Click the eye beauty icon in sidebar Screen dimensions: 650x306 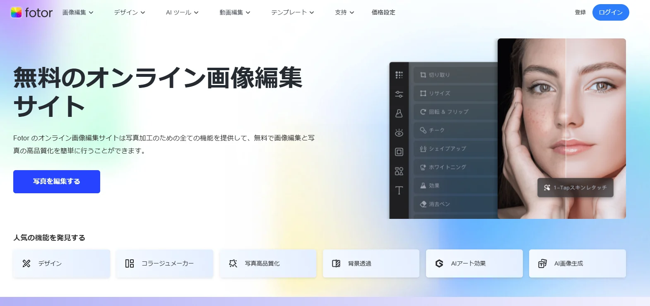click(399, 133)
